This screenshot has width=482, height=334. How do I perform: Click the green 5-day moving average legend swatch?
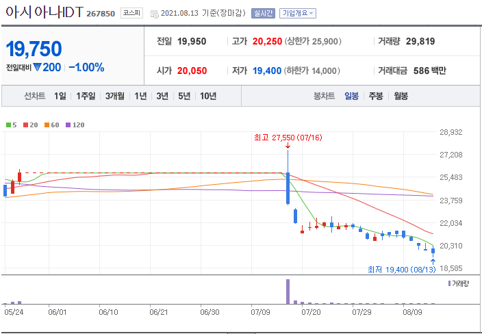tap(8, 125)
